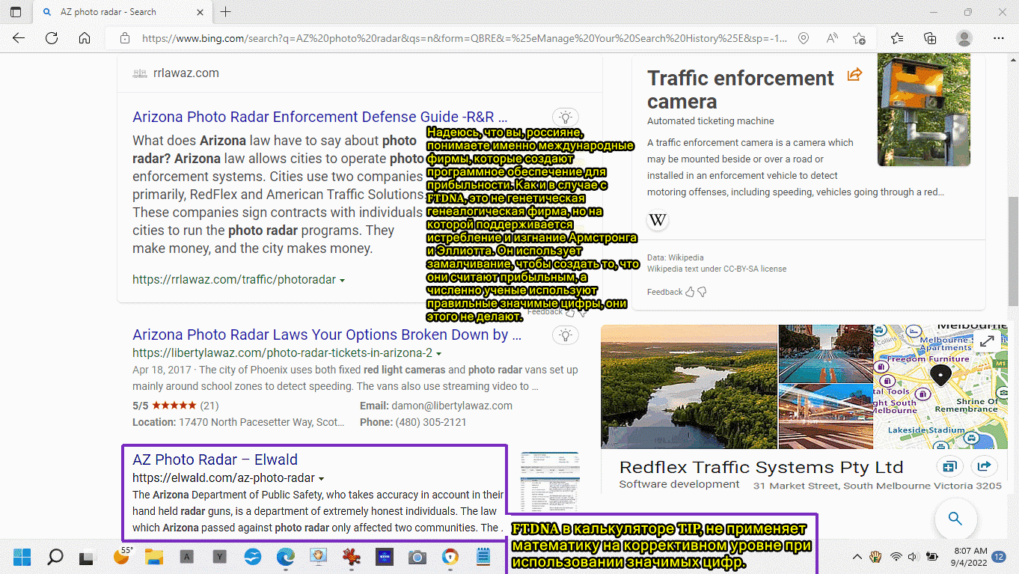Open volume control in system tray
Viewport: 1019px width, 574px height.
tap(913, 557)
